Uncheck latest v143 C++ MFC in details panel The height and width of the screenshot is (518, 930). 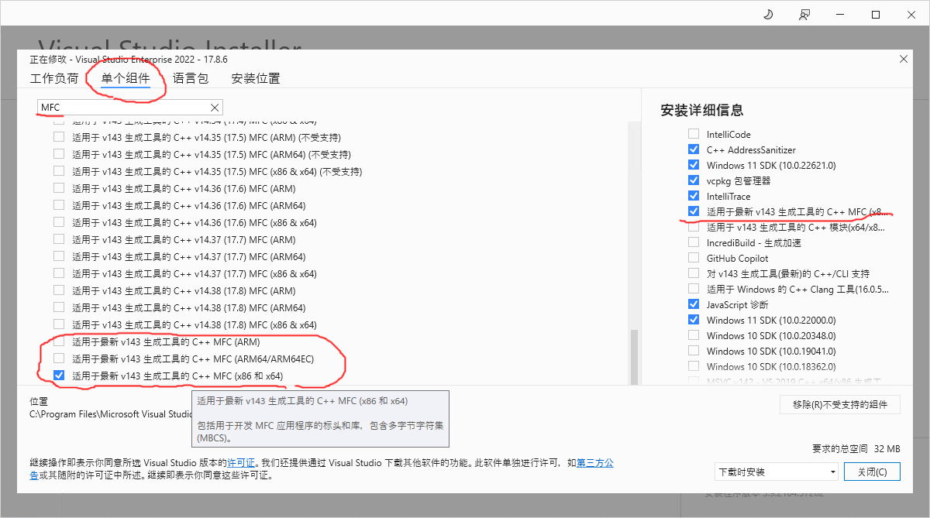(x=694, y=212)
